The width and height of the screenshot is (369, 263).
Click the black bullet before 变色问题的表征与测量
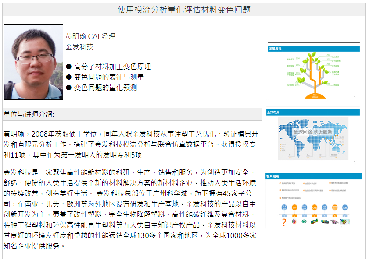click(68, 77)
